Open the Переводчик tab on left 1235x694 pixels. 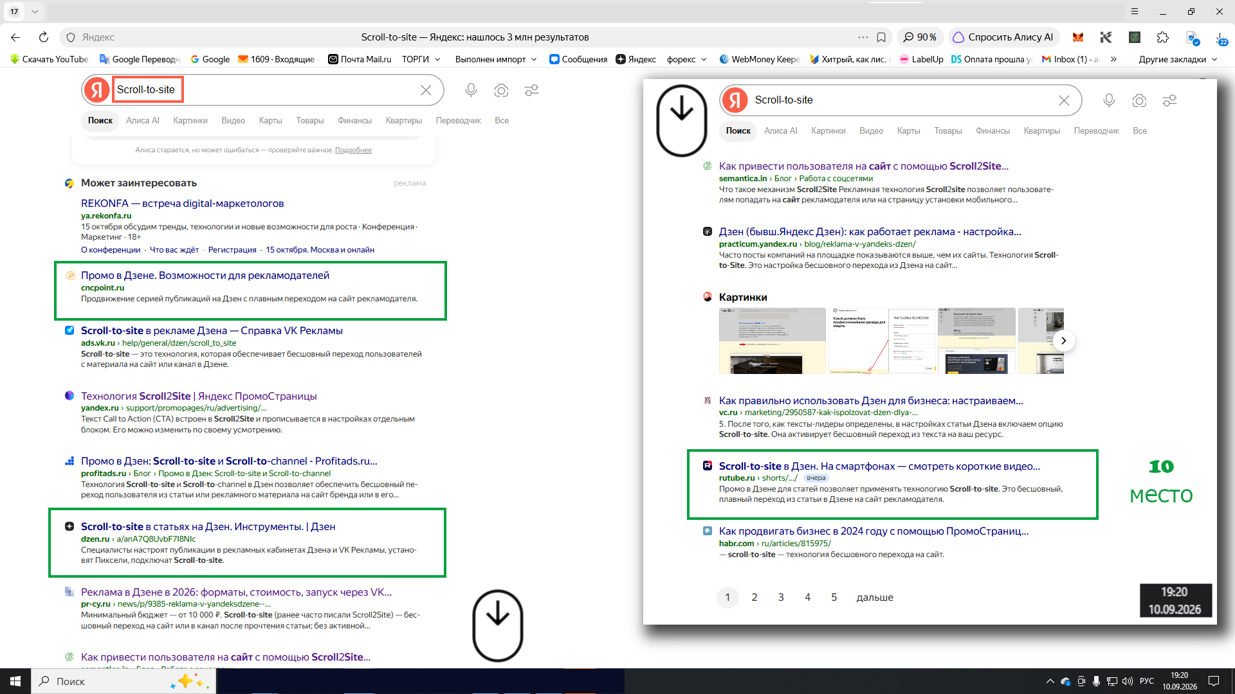click(458, 120)
